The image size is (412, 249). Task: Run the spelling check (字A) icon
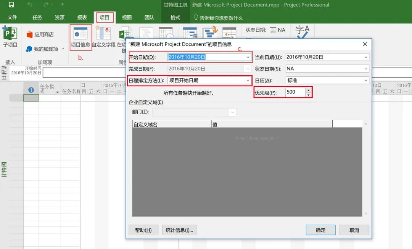coord(302,32)
